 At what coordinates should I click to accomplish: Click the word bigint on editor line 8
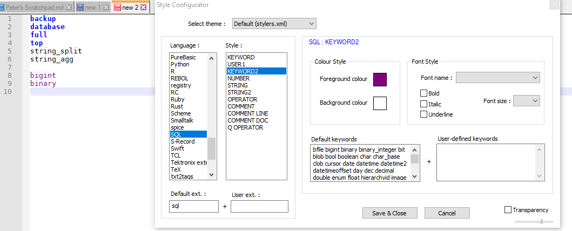pyautogui.click(x=43, y=76)
